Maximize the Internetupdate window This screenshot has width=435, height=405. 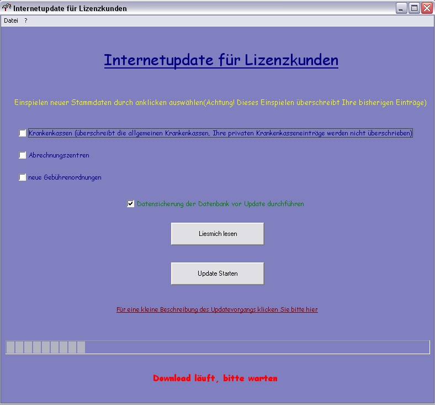[414, 8]
